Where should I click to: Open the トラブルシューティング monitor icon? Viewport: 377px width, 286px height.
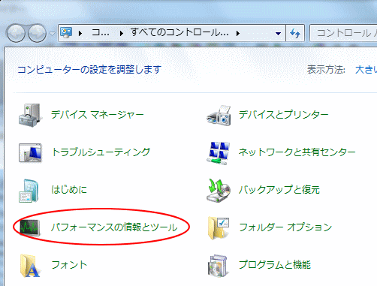point(30,152)
